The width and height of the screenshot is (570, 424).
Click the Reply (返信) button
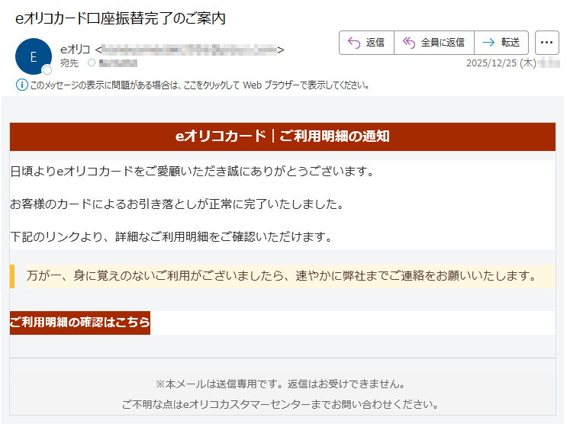pos(366,43)
